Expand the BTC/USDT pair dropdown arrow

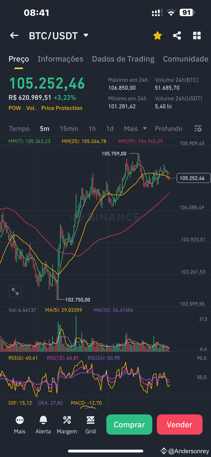86,35
